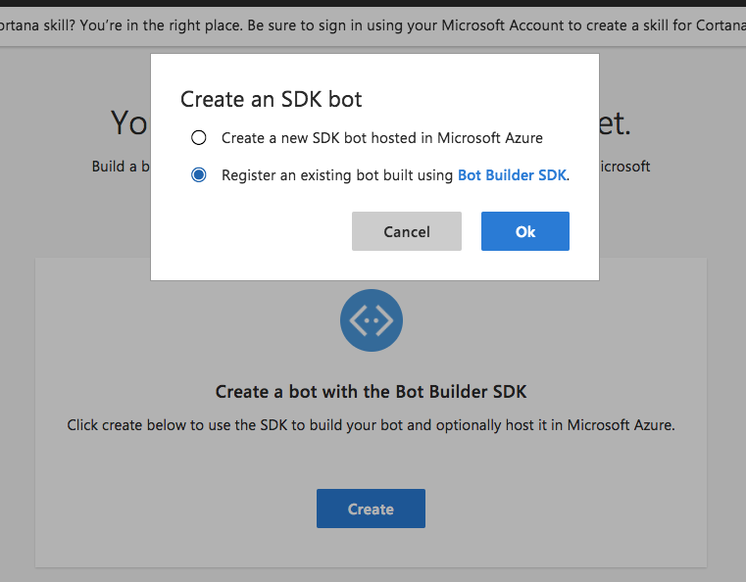The height and width of the screenshot is (582, 746).
Task: Click the 'Click create below to use the SDK' description
Action: pyautogui.click(x=372, y=425)
